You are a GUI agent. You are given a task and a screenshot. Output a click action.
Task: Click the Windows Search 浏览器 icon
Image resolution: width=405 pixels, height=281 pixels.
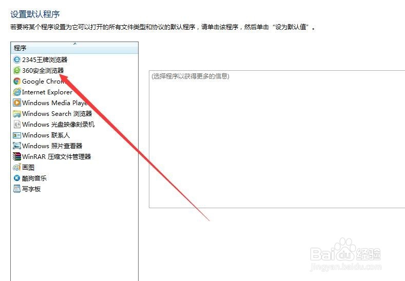(17, 113)
